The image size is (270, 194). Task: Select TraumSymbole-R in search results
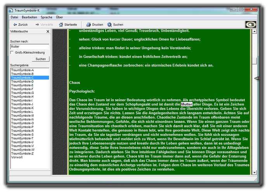click(x=22, y=131)
